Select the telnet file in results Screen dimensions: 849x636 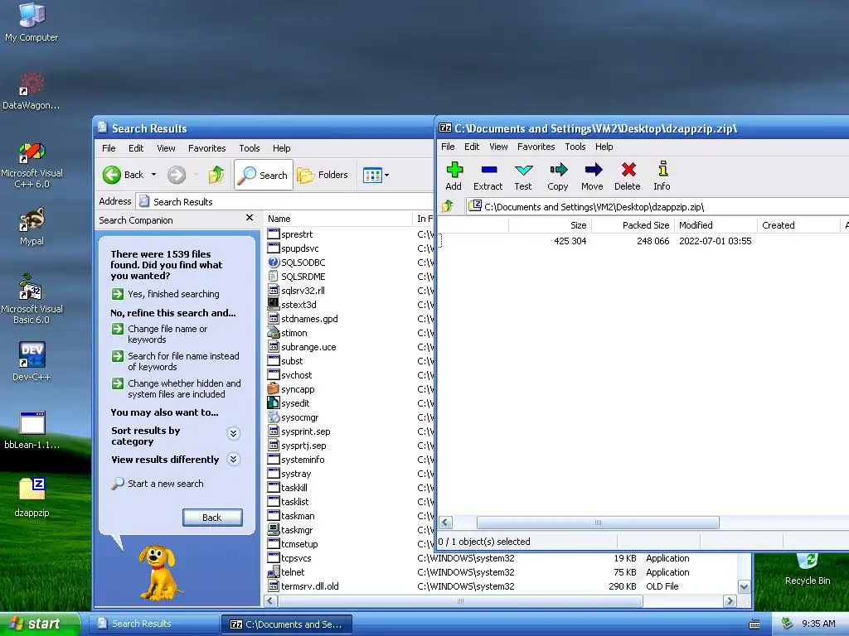286,572
